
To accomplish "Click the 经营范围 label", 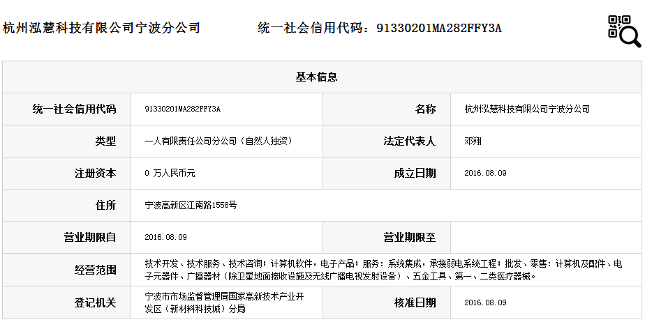I will (95, 270).
